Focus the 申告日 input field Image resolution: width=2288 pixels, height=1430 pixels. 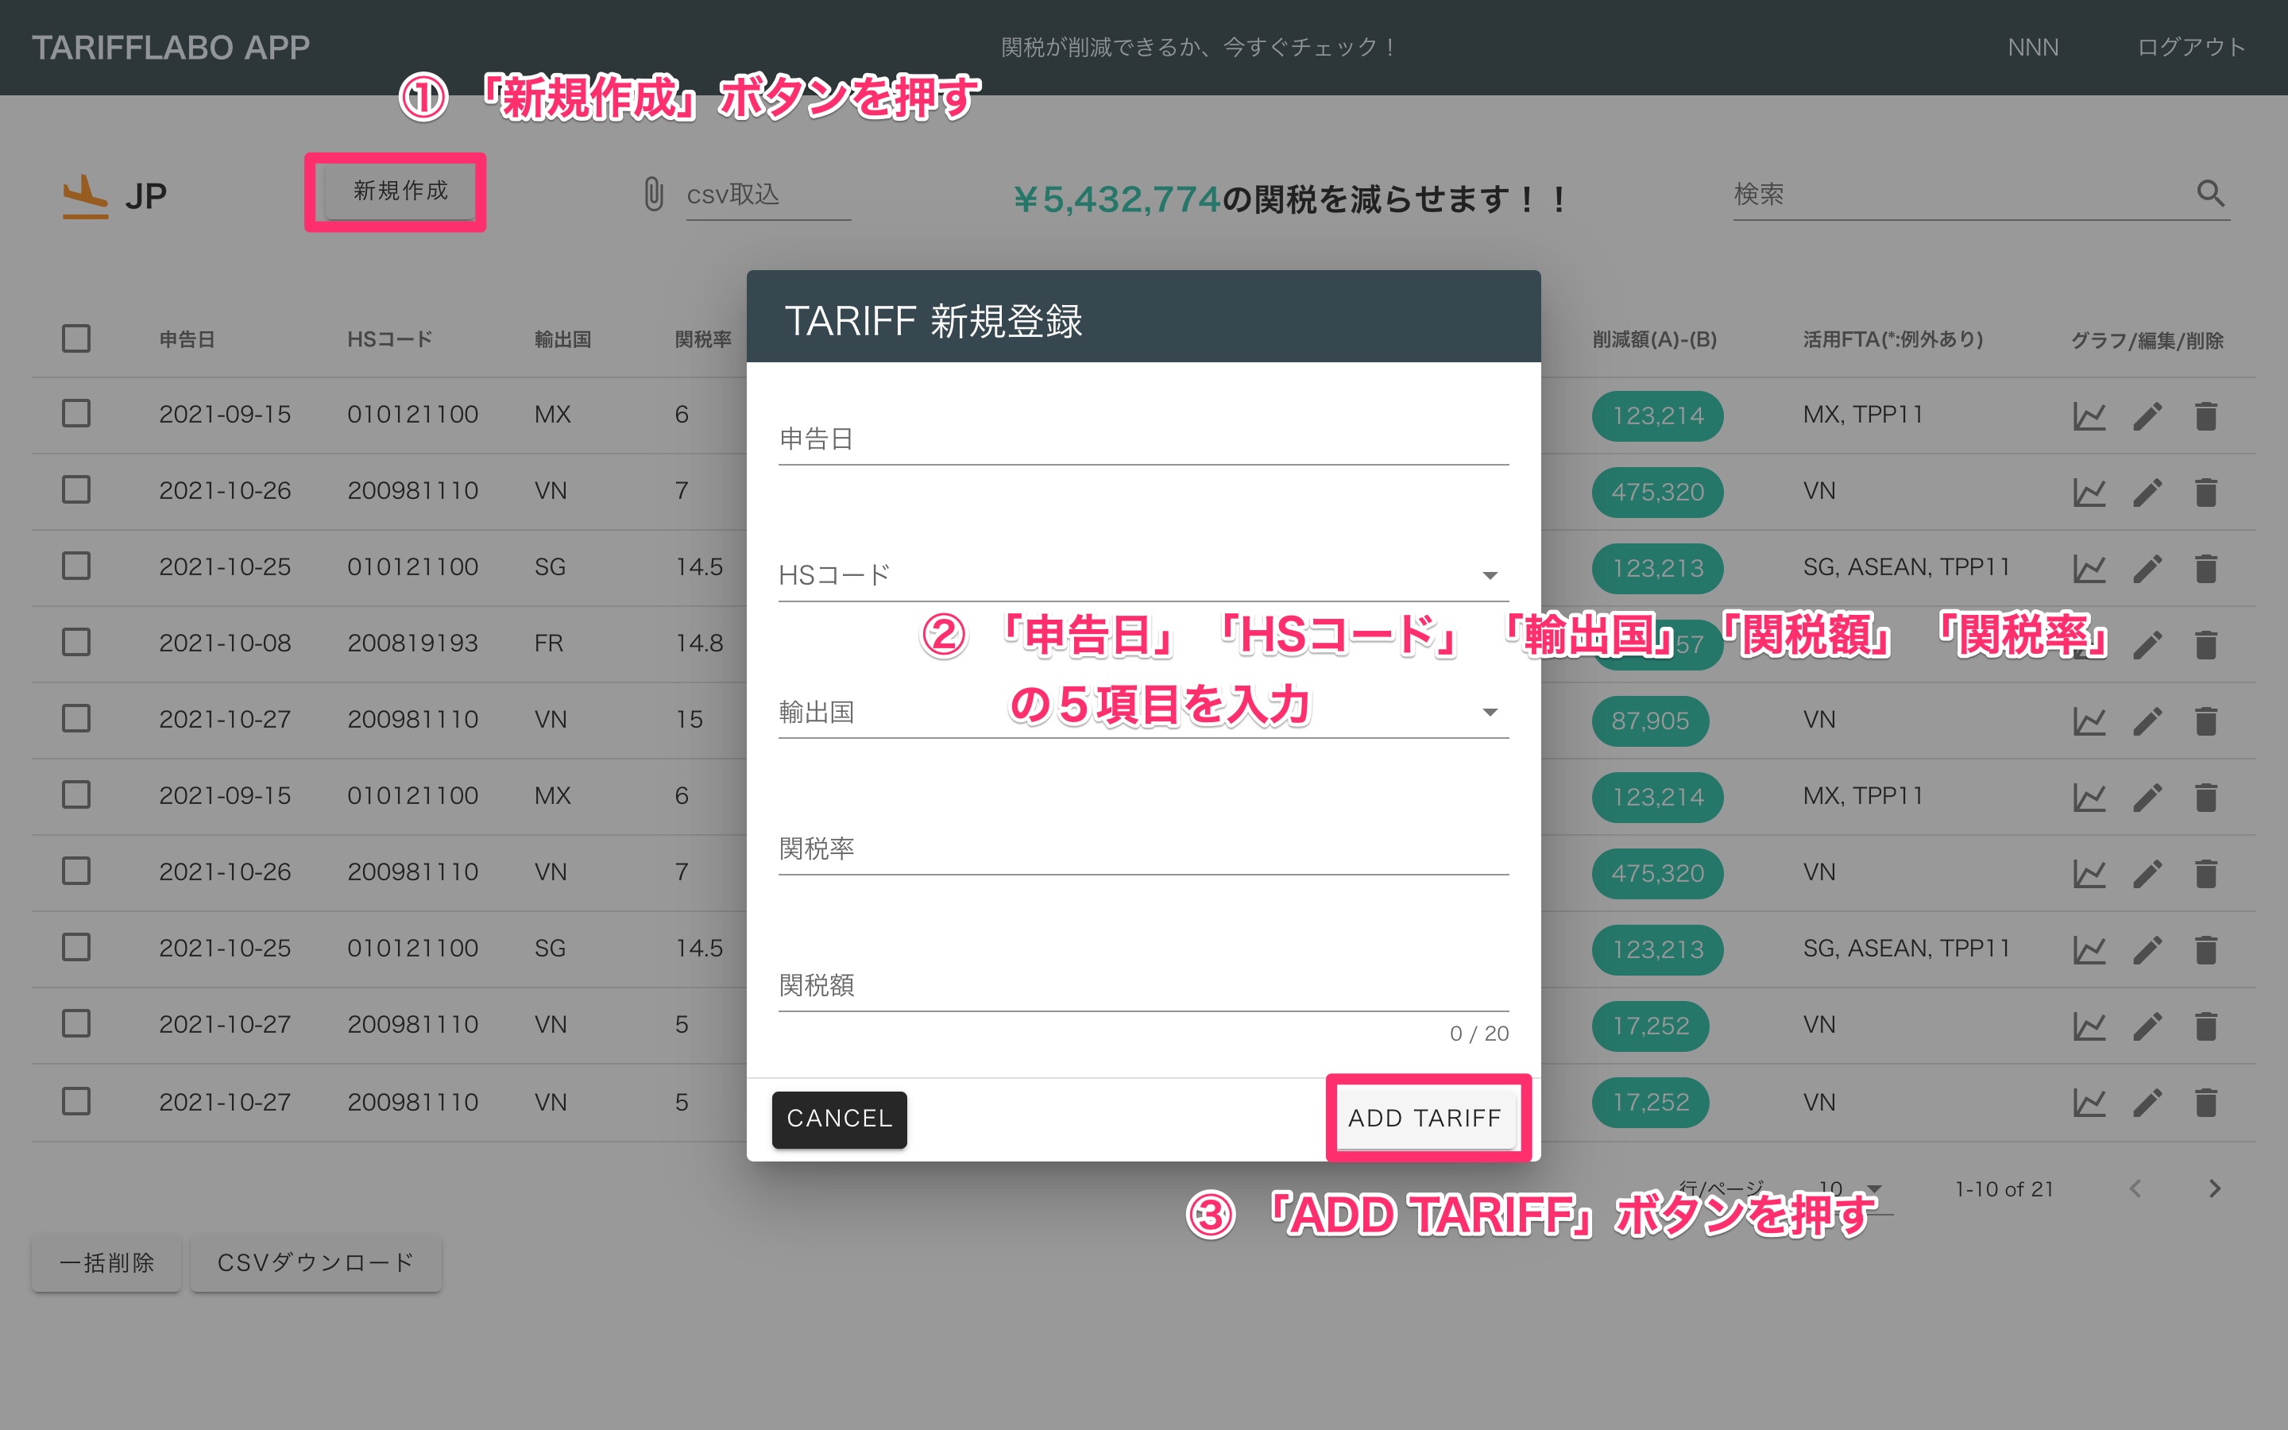[x=1142, y=440]
